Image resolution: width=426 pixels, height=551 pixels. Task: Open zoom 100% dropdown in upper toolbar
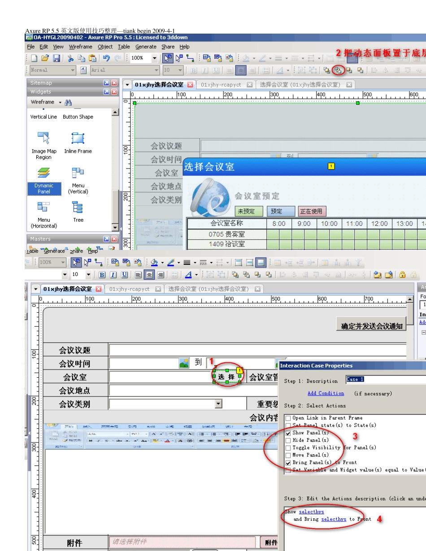tap(154, 58)
